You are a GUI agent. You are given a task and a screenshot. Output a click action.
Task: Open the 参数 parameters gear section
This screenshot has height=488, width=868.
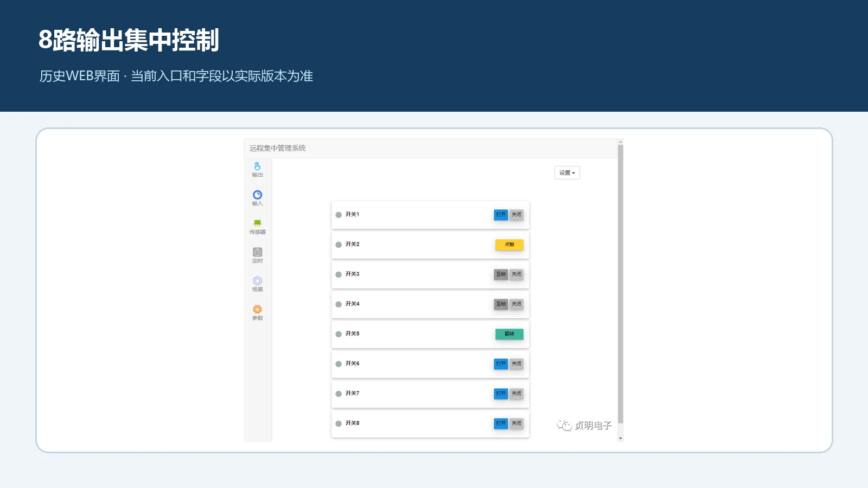[x=257, y=313]
